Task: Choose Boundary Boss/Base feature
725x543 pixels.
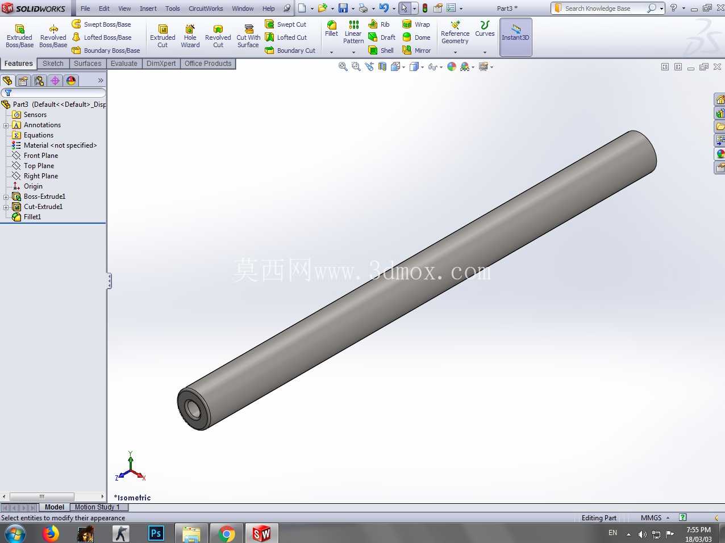Action: pyautogui.click(x=106, y=51)
